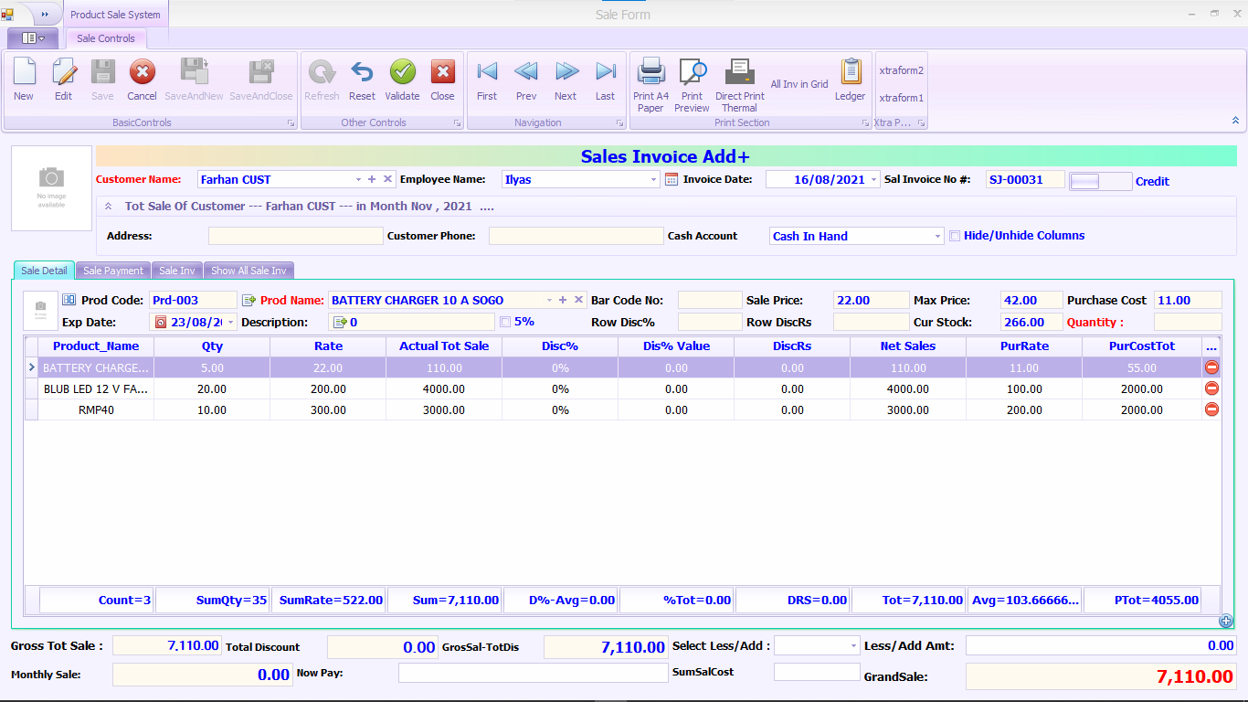The width and height of the screenshot is (1248, 702).
Task: Click All Inv in Grid button
Action: point(799,84)
